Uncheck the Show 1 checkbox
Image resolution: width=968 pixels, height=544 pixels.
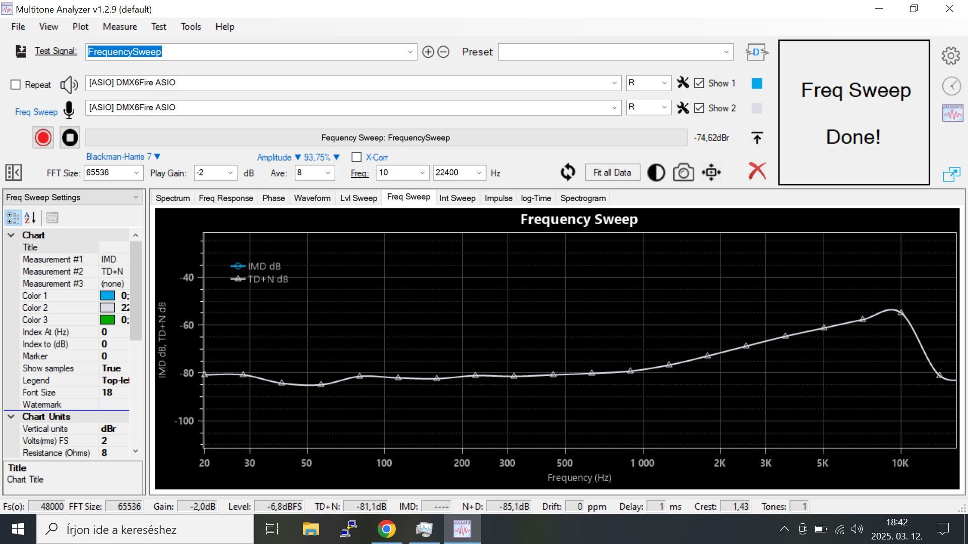click(699, 83)
